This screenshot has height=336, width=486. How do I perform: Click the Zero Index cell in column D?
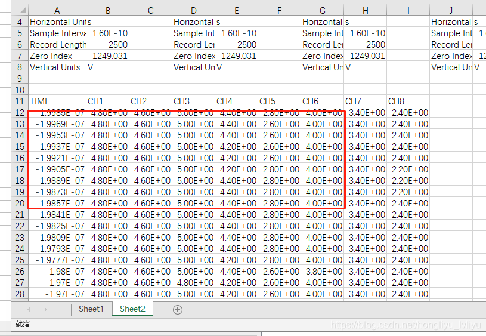193,56
